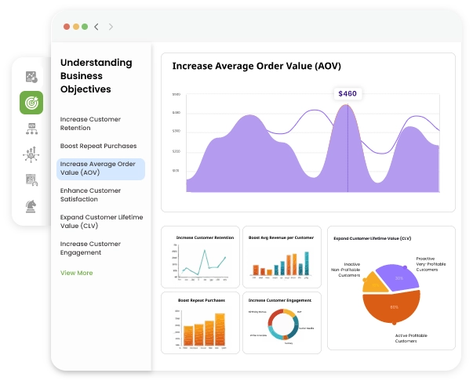Click the red window close dot
473x384 pixels.
click(67, 27)
